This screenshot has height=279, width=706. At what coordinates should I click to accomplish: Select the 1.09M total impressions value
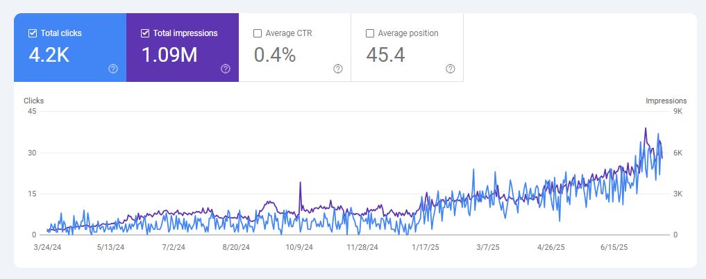[169, 56]
